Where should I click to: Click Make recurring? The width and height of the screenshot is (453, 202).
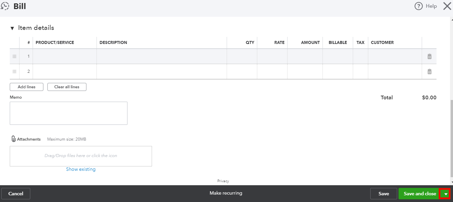[226, 193]
